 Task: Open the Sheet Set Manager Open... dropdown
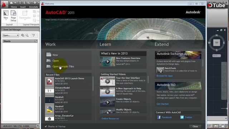click(x=11, y=35)
